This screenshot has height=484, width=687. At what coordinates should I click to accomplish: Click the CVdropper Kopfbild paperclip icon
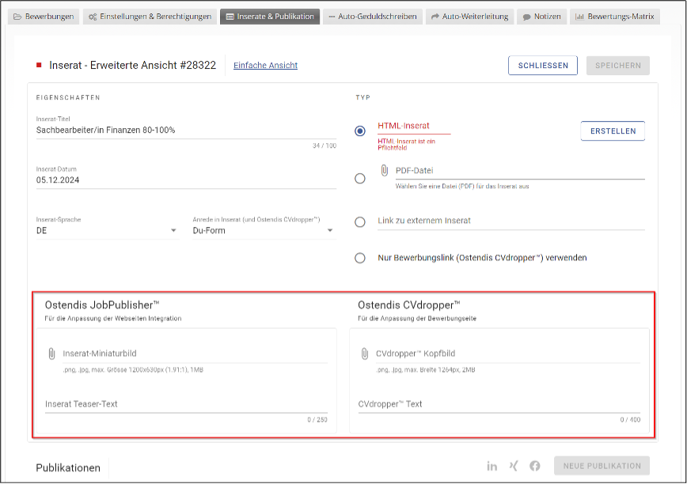(x=365, y=354)
